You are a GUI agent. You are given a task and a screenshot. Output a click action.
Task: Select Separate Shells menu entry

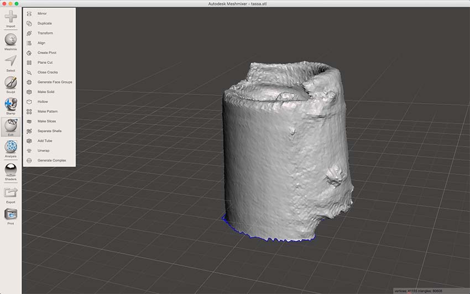coord(49,131)
